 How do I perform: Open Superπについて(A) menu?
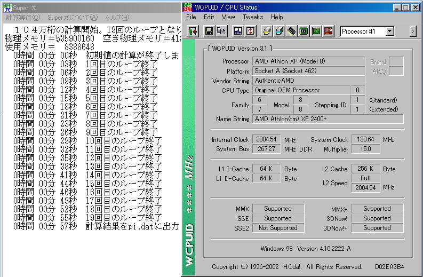pyautogui.click(x=73, y=18)
